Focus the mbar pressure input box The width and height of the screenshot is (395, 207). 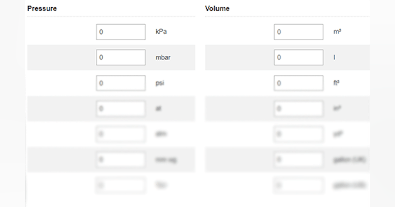click(120, 57)
